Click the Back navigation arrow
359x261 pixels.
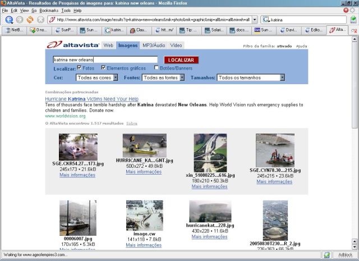click(x=9, y=20)
